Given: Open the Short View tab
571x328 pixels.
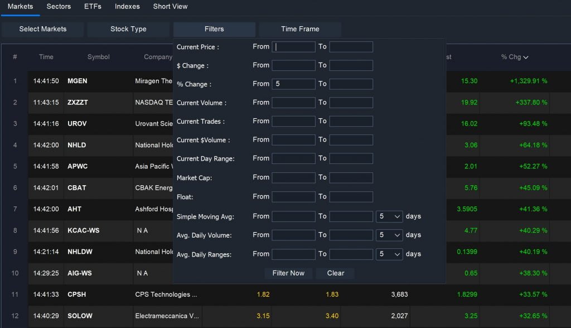Looking at the screenshot, I should 170,6.
